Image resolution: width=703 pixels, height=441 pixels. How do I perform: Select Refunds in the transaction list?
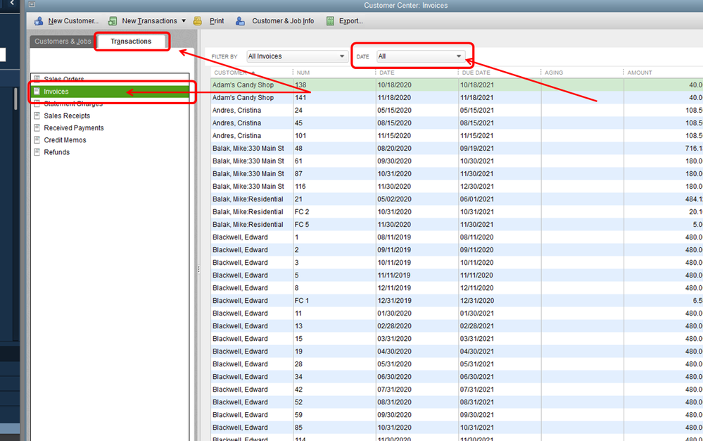56,152
